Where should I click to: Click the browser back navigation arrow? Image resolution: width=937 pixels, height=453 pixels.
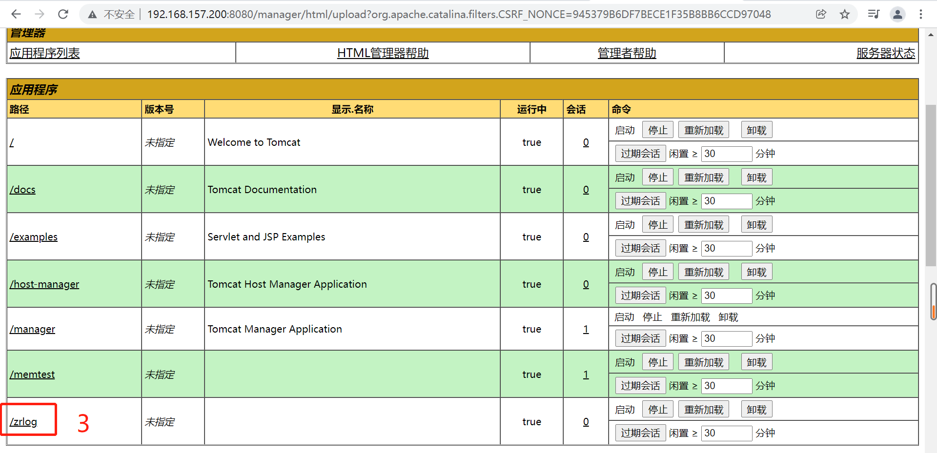(x=16, y=14)
